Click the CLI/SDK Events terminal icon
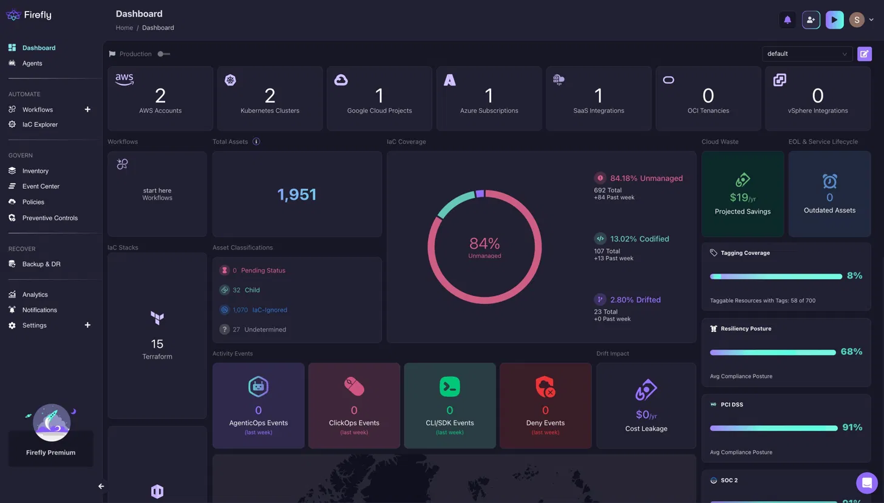Image resolution: width=884 pixels, height=503 pixels. tap(450, 387)
